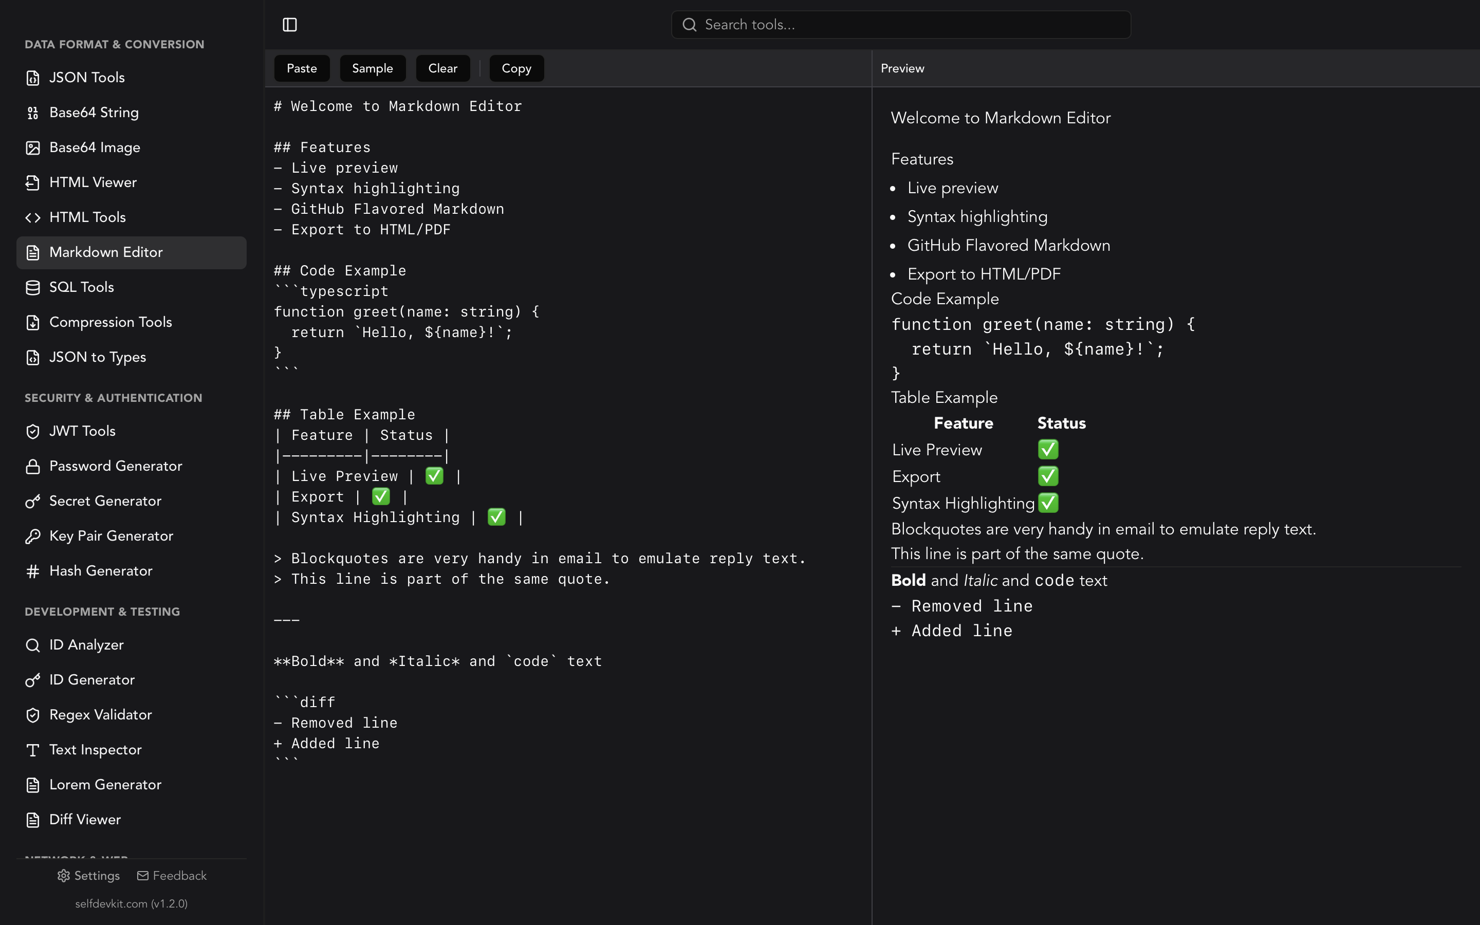Image resolution: width=1480 pixels, height=925 pixels.
Task: Go to SQL Tools
Action: coord(132,287)
